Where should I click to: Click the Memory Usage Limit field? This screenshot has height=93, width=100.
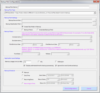pyautogui.click(x=27, y=62)
